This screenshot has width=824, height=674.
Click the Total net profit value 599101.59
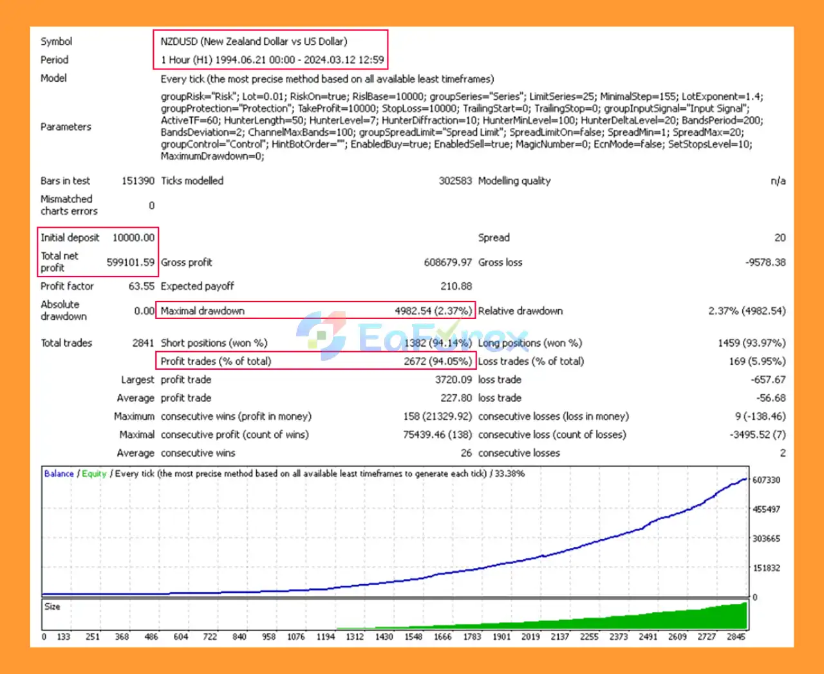click(x=130, y=262)
